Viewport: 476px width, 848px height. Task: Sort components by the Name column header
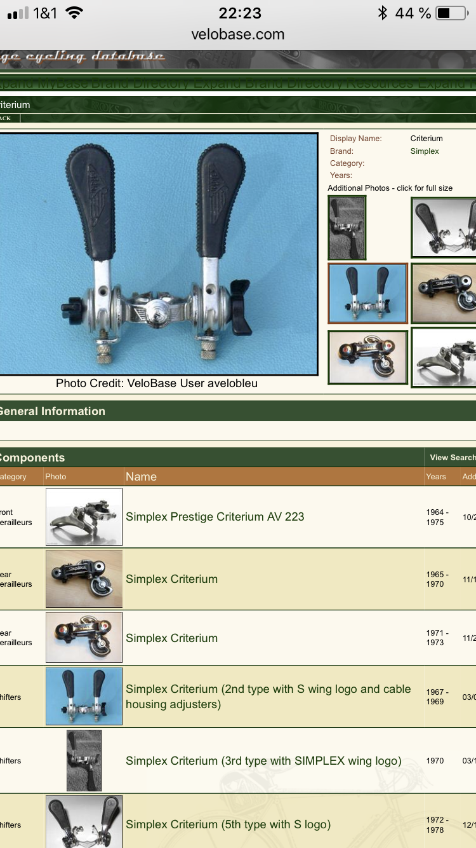[141, 477]
